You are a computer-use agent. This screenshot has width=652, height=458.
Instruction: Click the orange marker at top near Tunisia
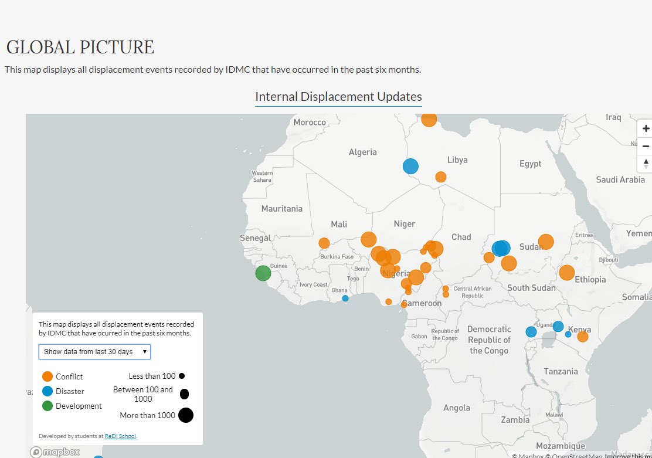point(429,120)
